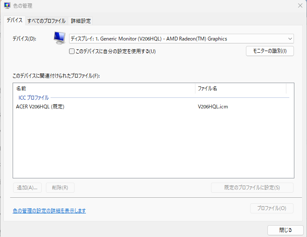Click the 色の管理 title bar icon

[7, 5]
